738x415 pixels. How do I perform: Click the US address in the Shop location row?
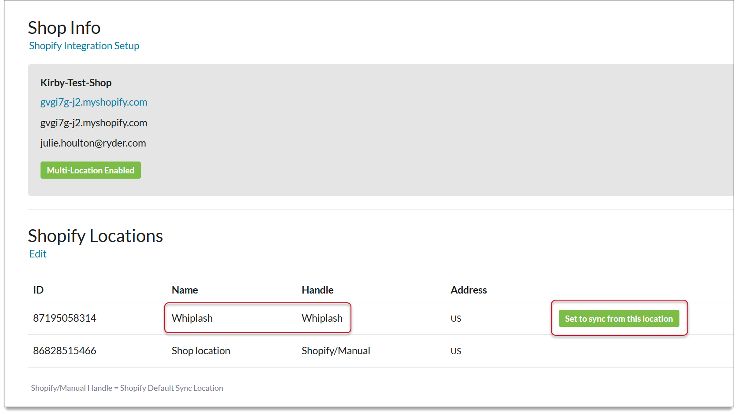456,351
